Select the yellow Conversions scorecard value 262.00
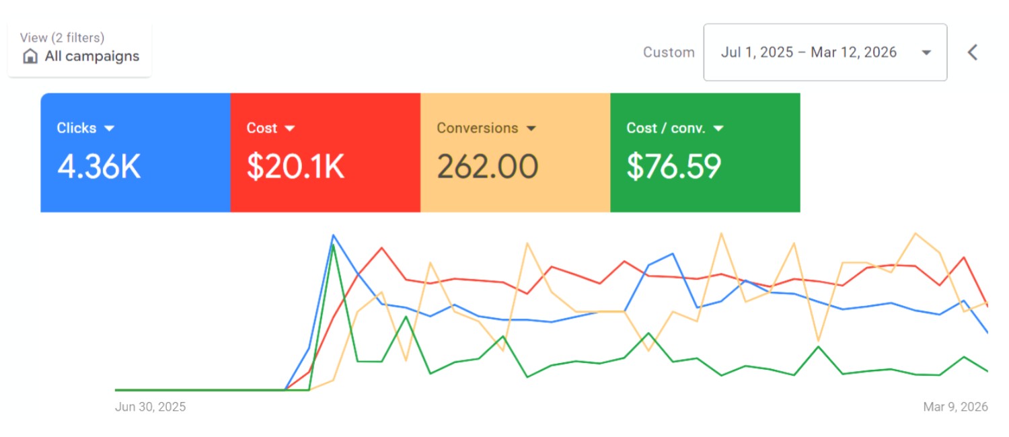This screenshot has width=1009, height=437. pyautogui.click(x=487, y=167)
